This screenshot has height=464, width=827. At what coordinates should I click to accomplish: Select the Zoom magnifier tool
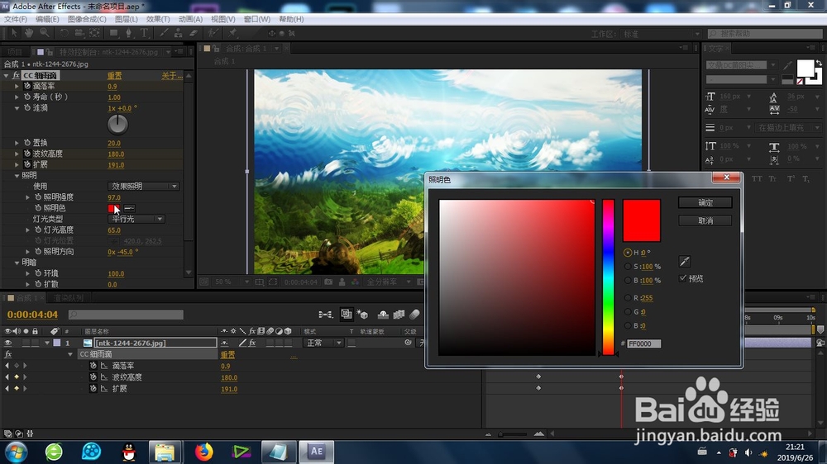[45, 33]
